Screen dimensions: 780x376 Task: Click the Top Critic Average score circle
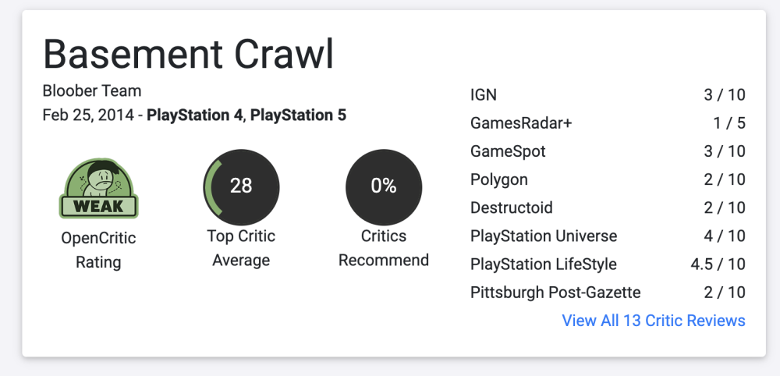click(x=241, y=186)
